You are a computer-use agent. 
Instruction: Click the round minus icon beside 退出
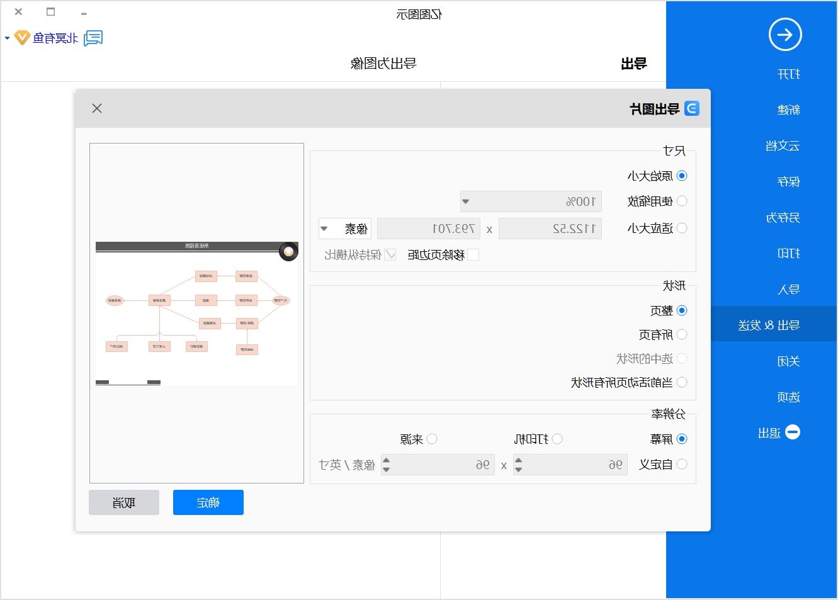(x=793, y=433)
